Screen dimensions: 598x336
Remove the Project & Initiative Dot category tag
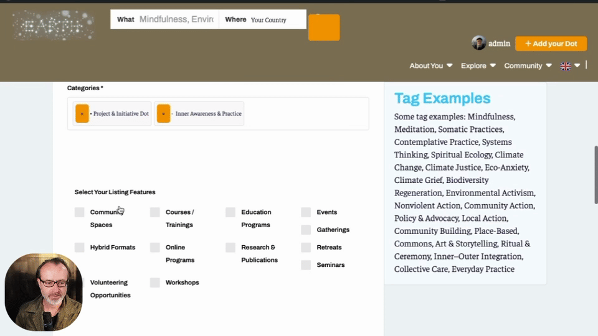[x=82, y=113]
